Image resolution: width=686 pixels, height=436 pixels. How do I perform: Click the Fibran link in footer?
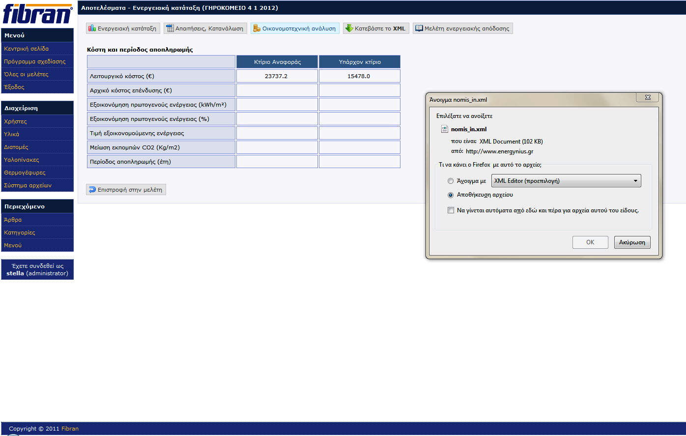pyautogui.click(x=70, y=429)
